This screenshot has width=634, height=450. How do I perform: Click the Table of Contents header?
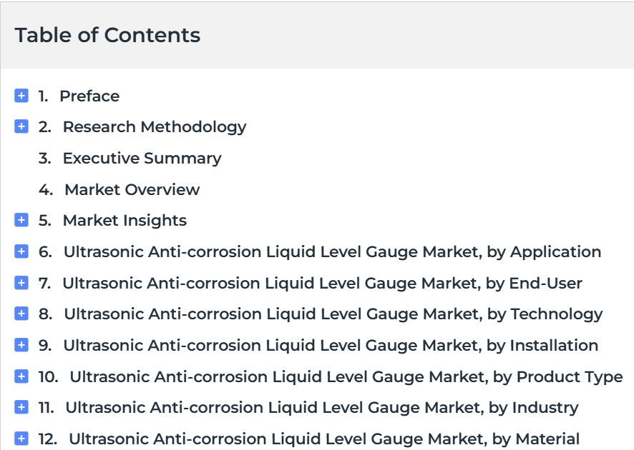pos(107,35)
